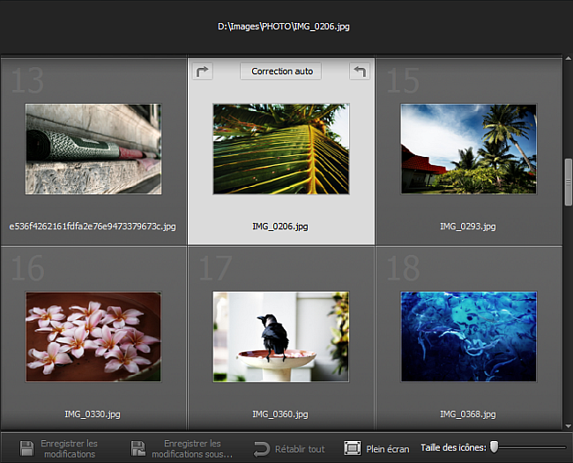Rotate IMG_0206 with the clockwise rotate arrow
573x463 pixels.
point(203,71)
